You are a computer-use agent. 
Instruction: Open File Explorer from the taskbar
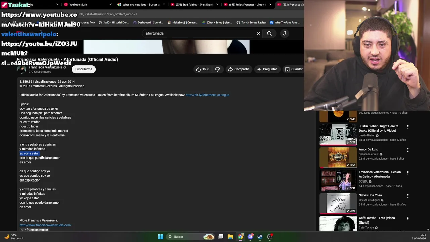230,237
